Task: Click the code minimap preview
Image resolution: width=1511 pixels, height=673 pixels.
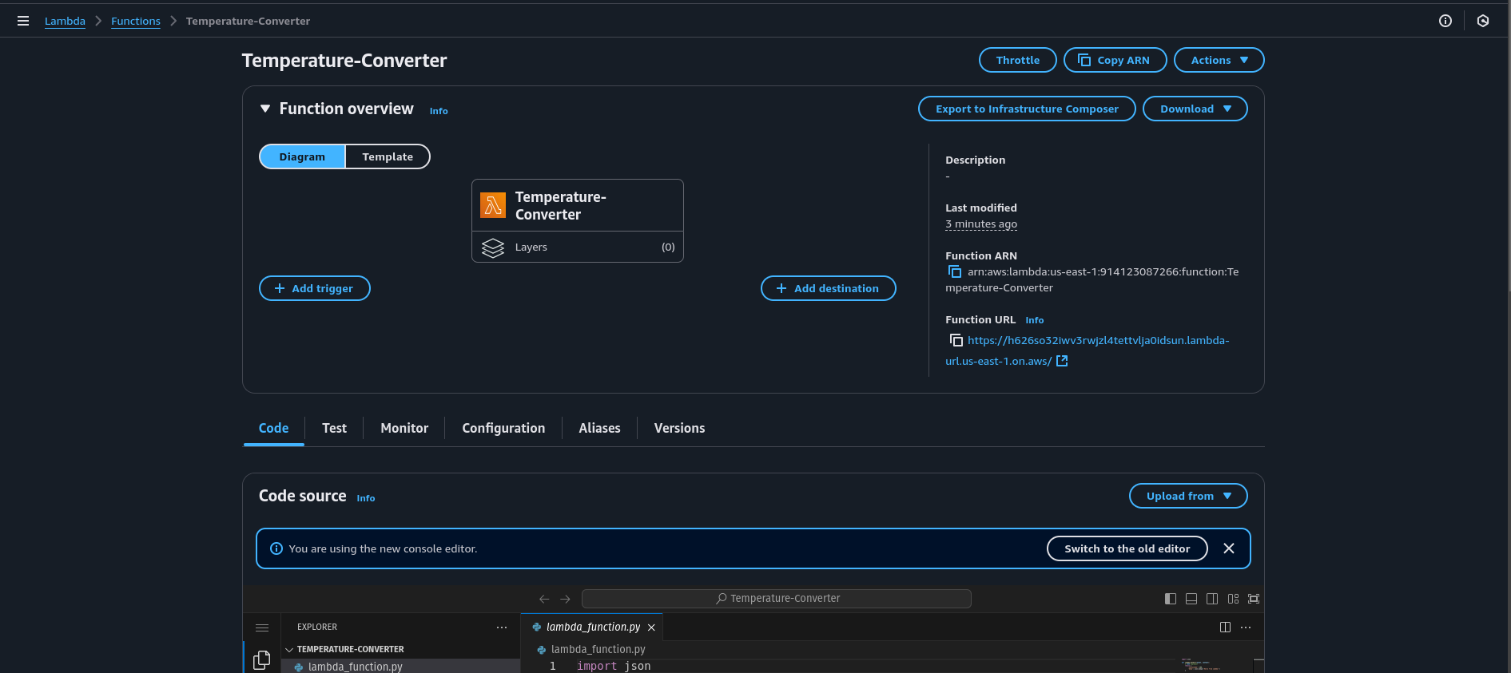Action: click(1200, 665)
